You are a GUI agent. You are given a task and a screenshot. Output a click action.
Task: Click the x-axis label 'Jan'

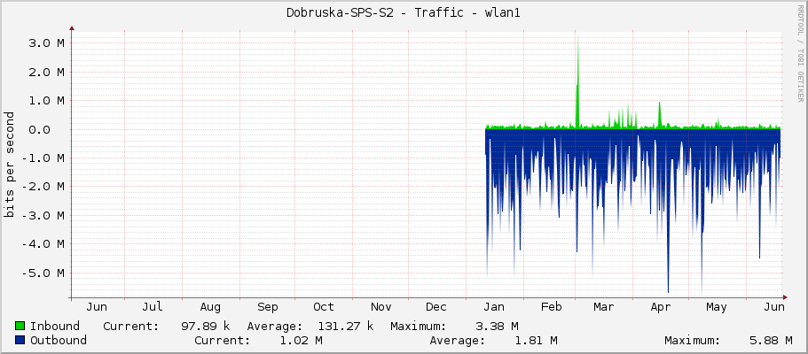tap(494, 307)
